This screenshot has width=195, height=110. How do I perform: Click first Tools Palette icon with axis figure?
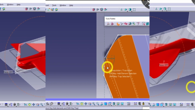point(108,24)
